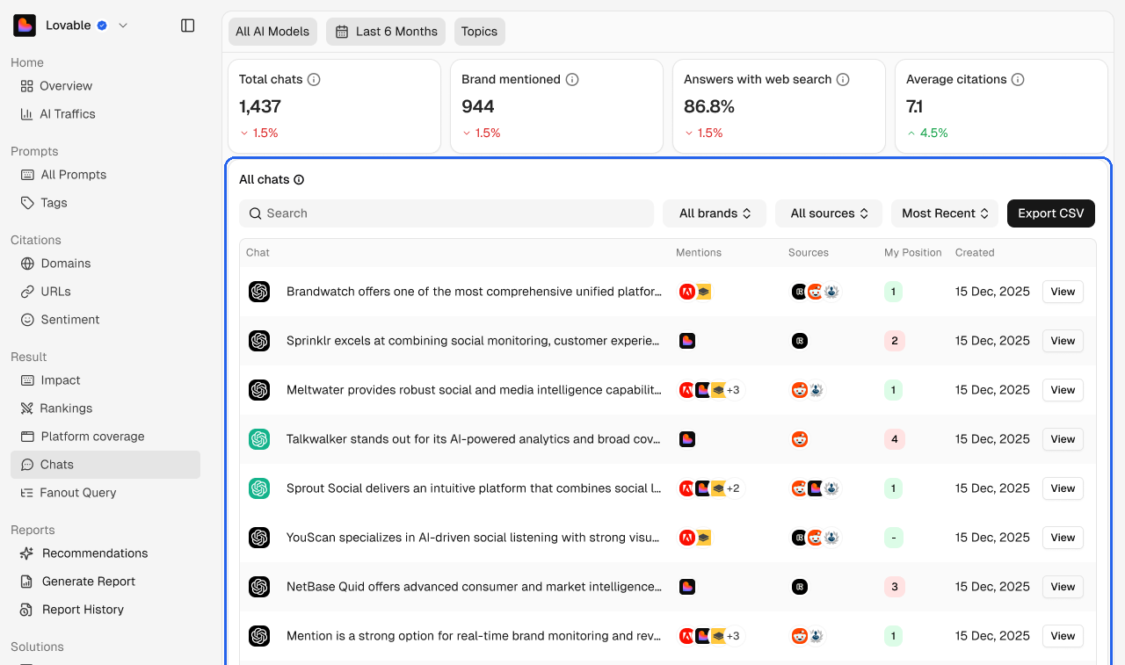Open Last 6 Months date filter
This screenshot has height=665, width=1125.
(386, 32)
